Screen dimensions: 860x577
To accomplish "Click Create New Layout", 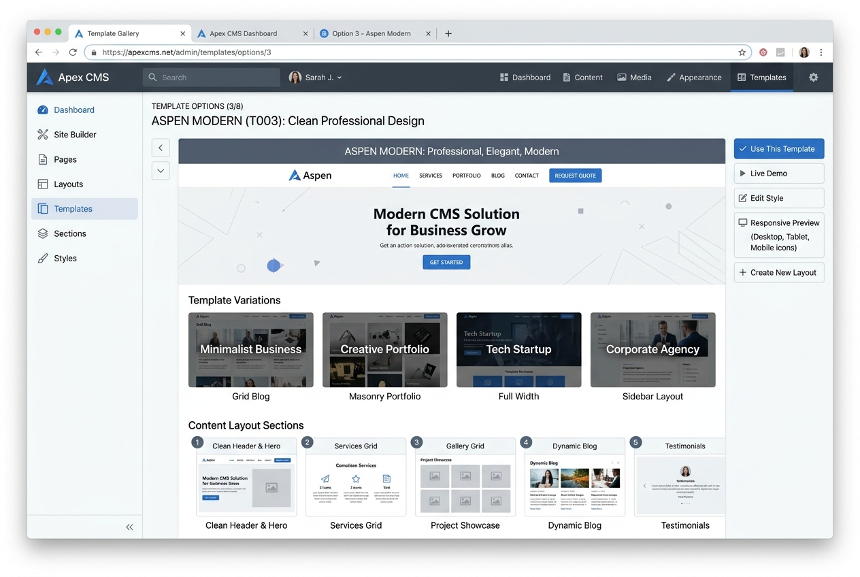I will 779,273.
